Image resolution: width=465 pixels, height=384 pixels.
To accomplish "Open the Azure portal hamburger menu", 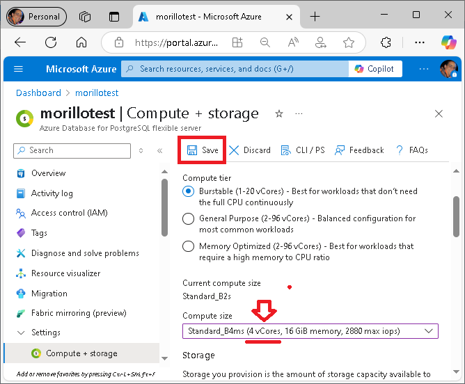I will click(x=18, y=69).
